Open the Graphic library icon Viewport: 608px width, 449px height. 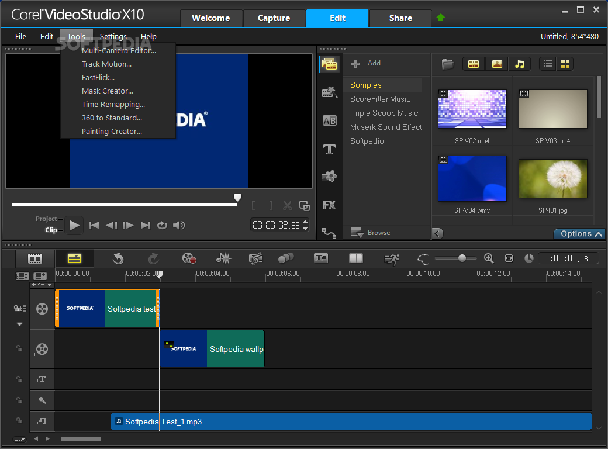[330, 177]
